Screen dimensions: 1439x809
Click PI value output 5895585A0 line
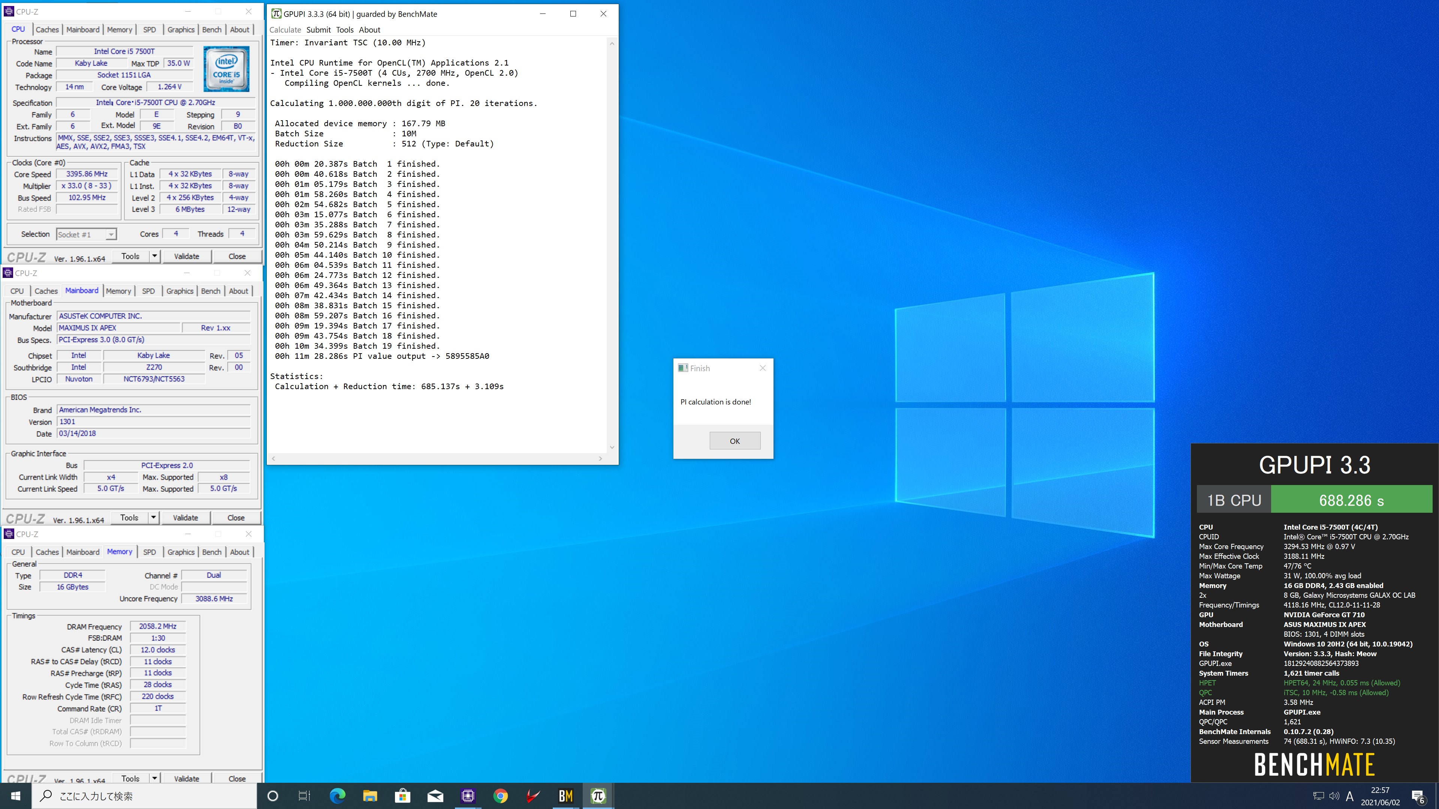point(381,356)
